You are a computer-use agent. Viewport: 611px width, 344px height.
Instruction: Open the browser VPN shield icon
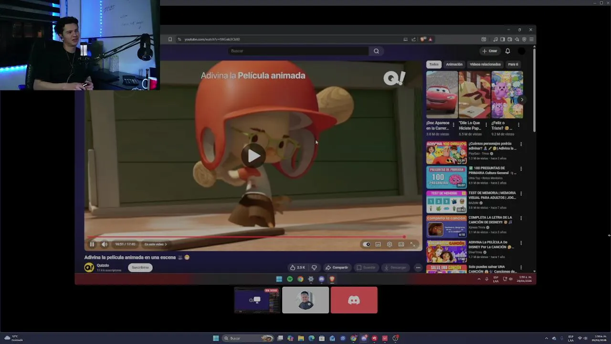point(524,39)
